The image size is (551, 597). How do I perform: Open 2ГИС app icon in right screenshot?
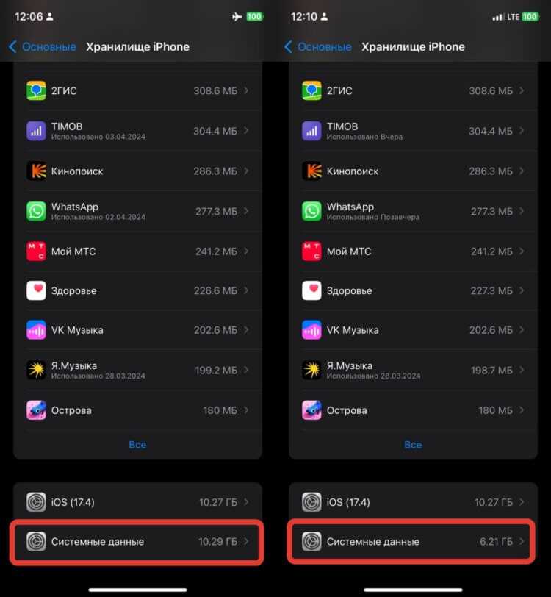pyautogui.click(x=311, y=90)
